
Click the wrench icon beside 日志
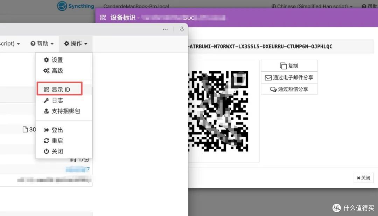(46, 100)
